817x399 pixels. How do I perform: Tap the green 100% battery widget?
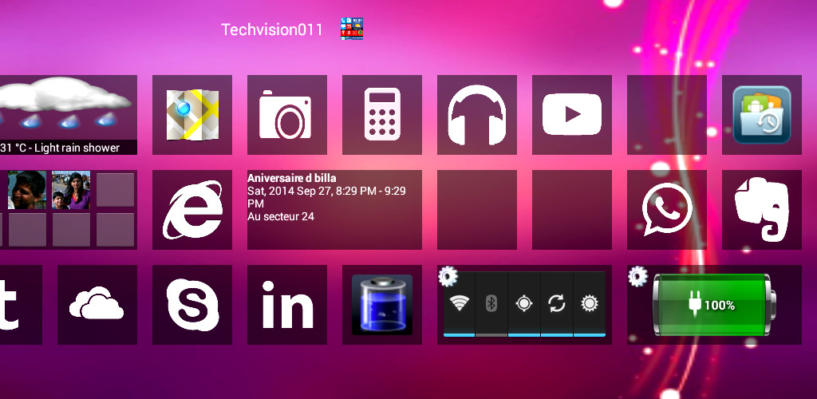coord(715,305)
